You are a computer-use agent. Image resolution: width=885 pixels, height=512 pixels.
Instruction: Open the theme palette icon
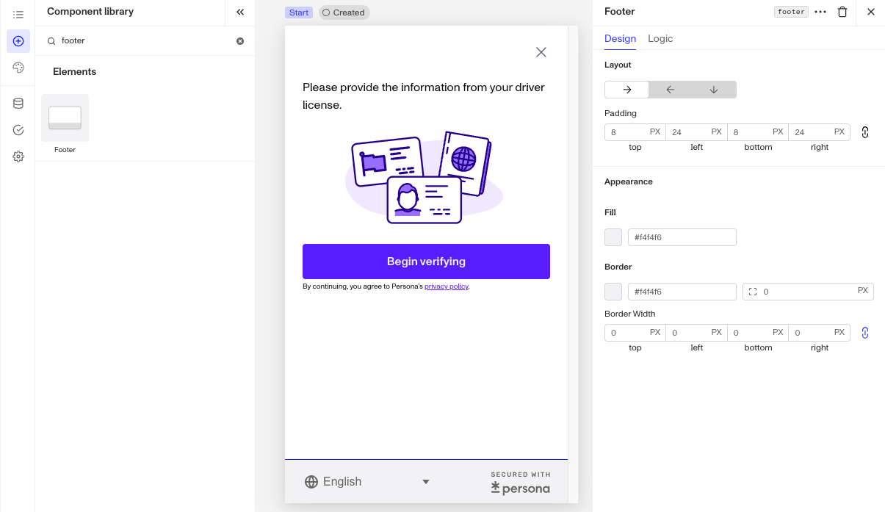click(18, 68)
